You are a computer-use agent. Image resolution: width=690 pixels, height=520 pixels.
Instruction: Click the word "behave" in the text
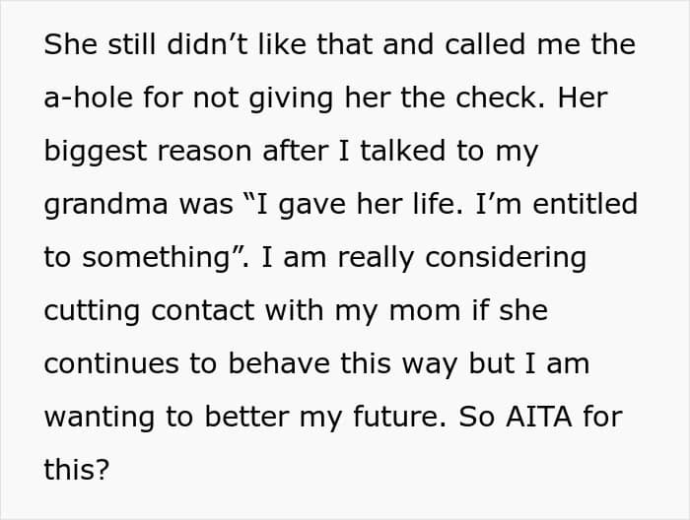coord(279,364)
